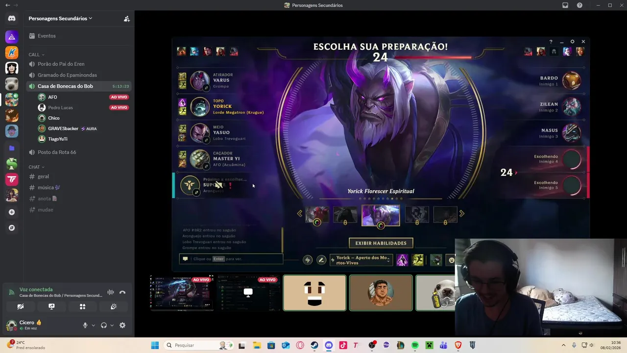This screenshot has width=627, height=353.
Task: Open chroma selector on first skin thumbnail
Action: point(317,223)
